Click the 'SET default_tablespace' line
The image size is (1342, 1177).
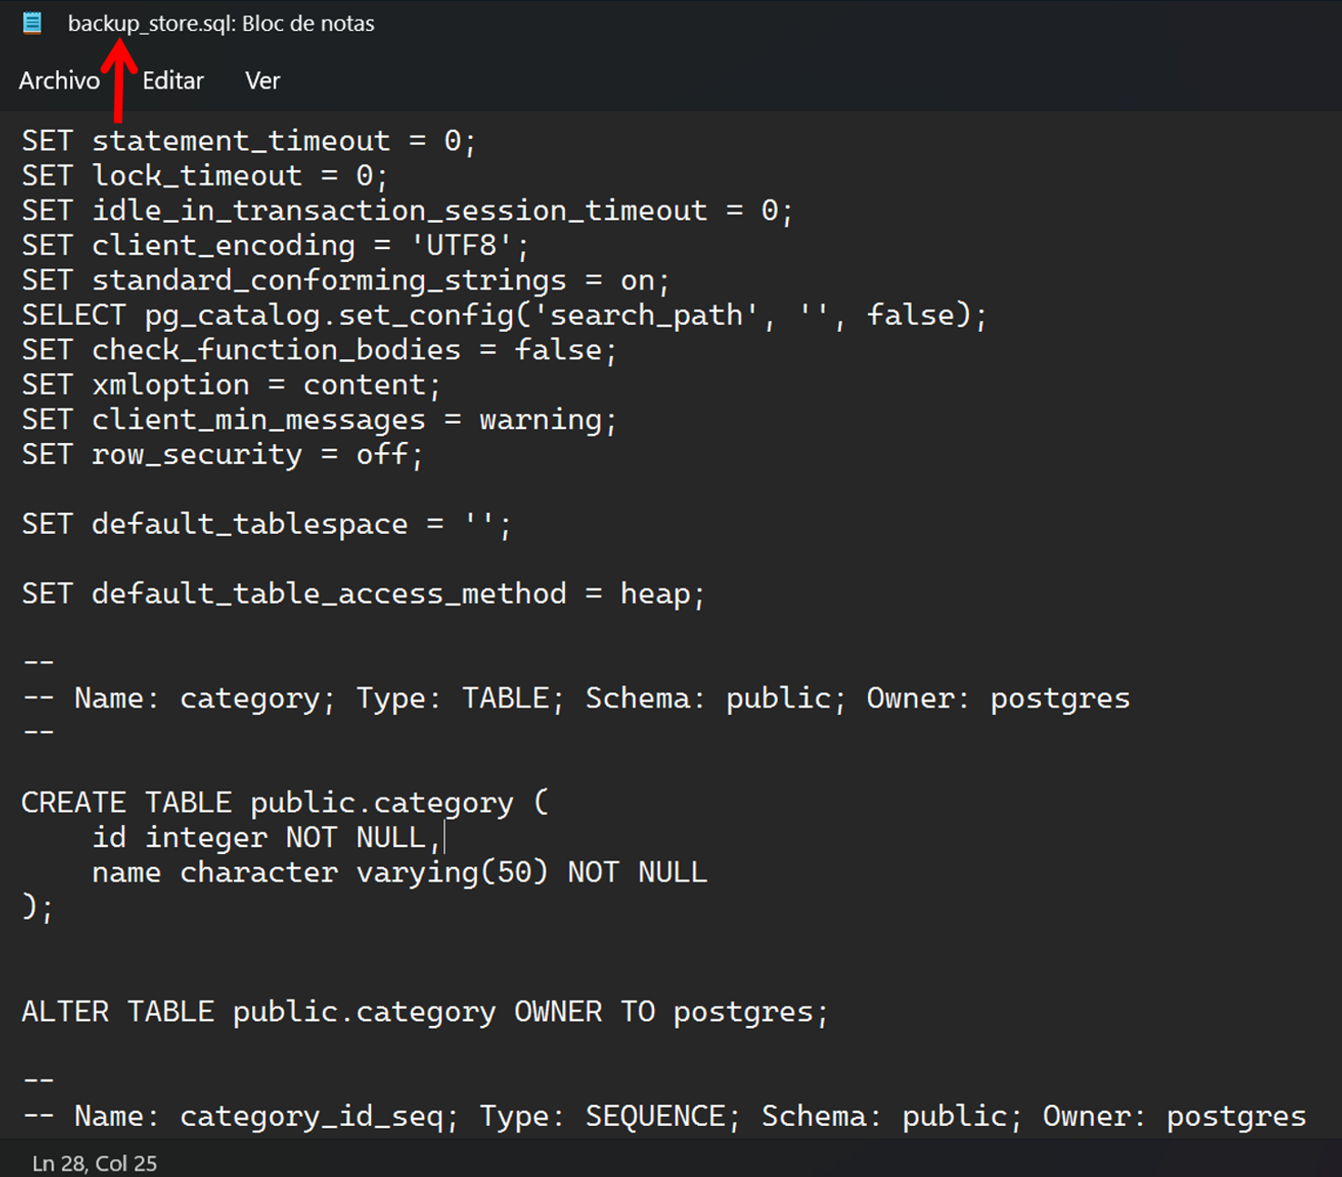pos(267,525)
